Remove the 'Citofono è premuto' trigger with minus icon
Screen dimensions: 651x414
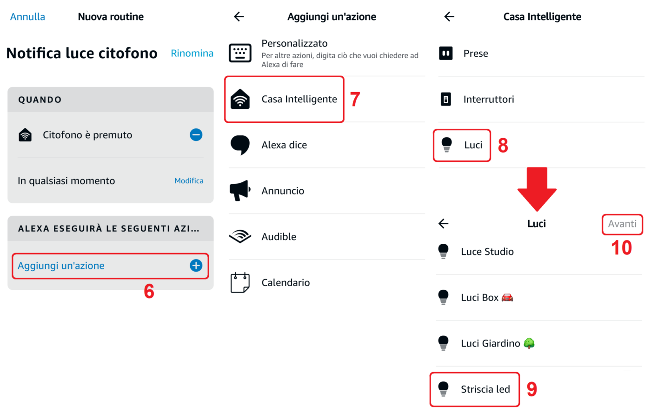pos(196,135)
